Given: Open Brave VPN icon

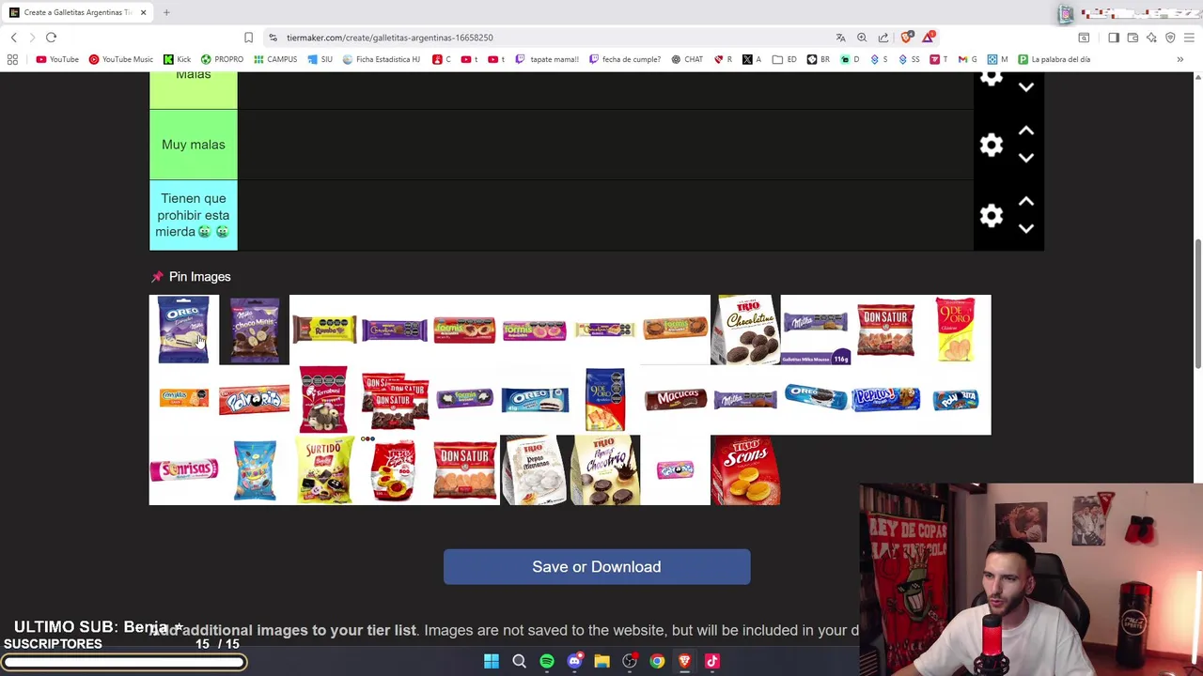Looking at the screenshot, I should tap(1170, 38).
